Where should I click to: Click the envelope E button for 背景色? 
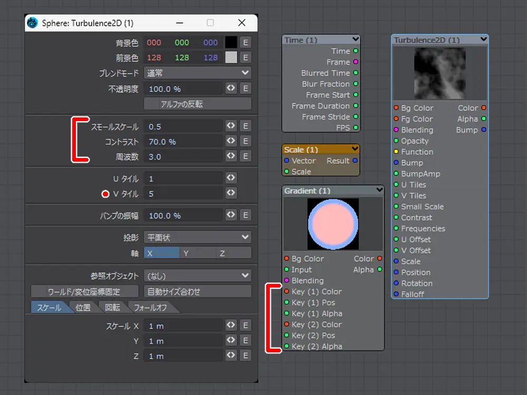[246, 42]
